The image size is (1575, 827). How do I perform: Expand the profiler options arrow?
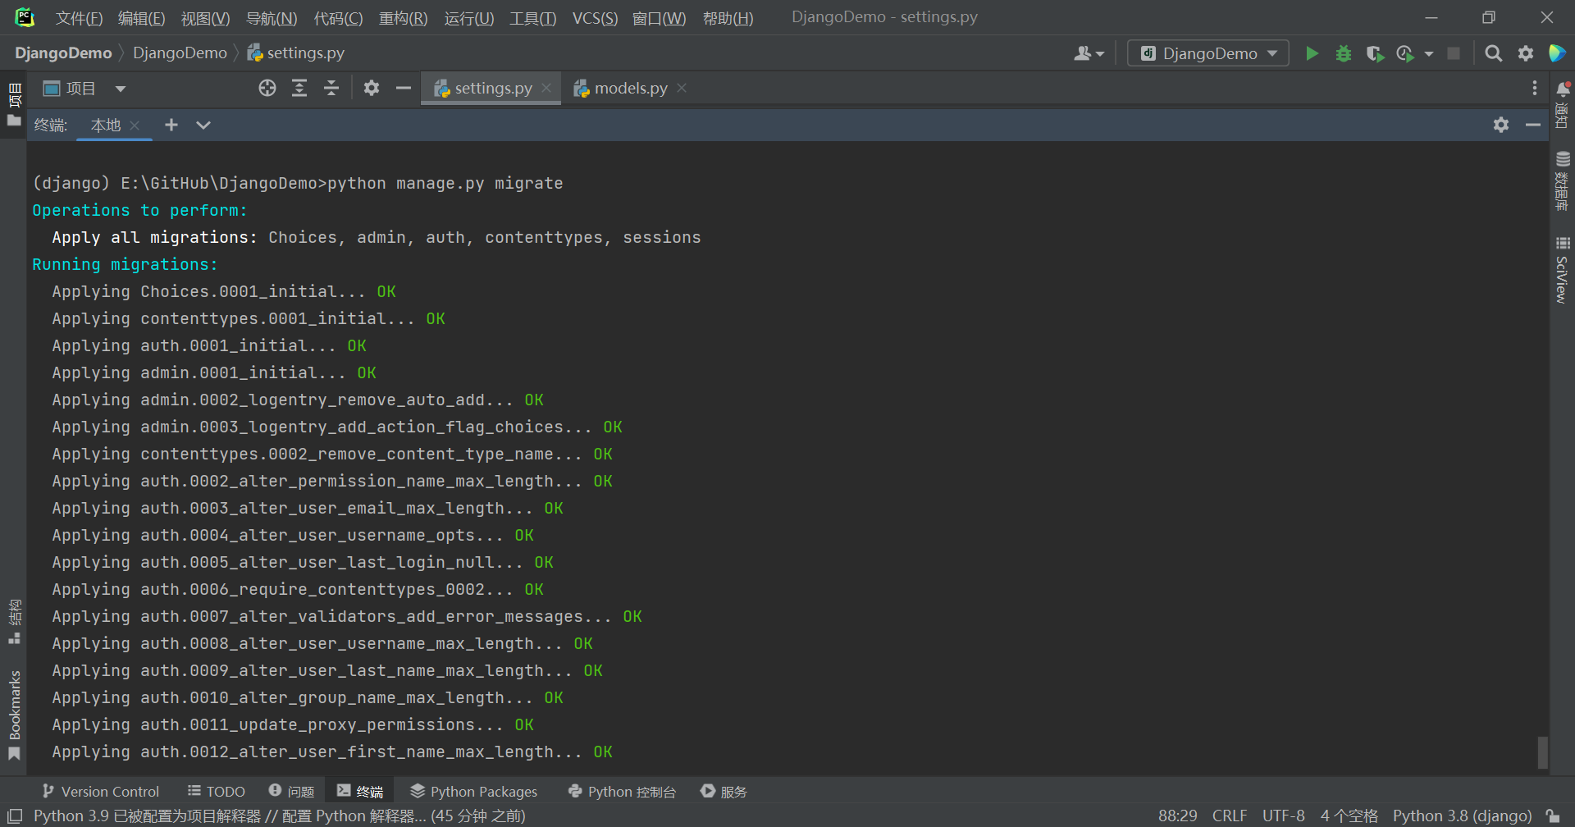[x=1429, y=53]
